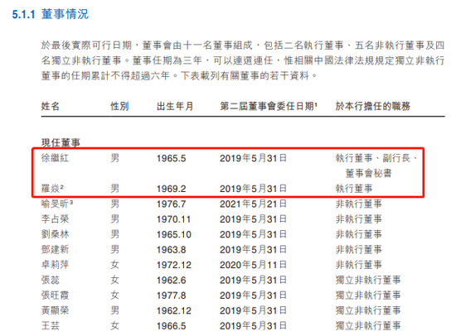This screenshot has width=456, height=336.
Task: Click gender 女 in 卓莉萍 row
Action: pos(115,265)
